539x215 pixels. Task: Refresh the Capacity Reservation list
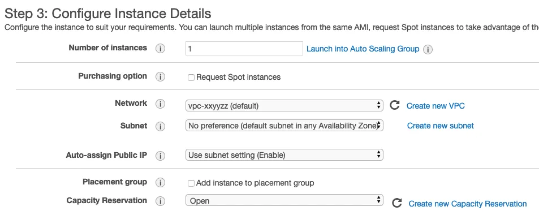tap(397, 203)
